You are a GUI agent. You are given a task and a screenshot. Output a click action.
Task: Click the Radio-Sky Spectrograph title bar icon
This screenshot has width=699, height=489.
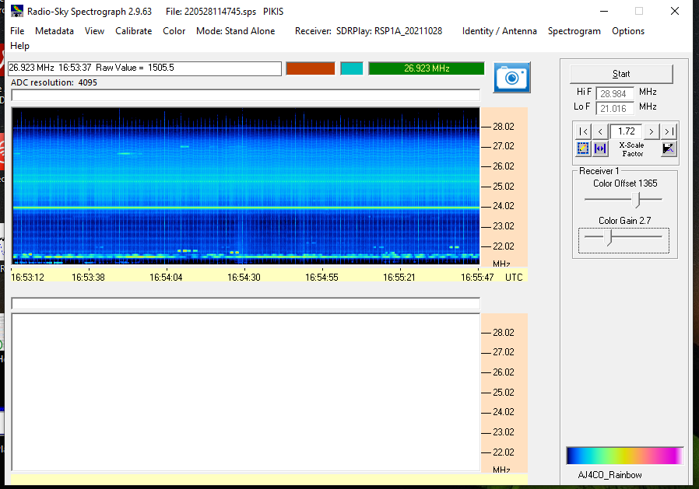click(17, 11)
